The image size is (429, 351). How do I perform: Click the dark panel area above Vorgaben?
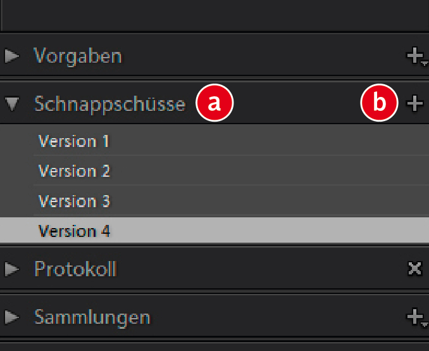214,14
